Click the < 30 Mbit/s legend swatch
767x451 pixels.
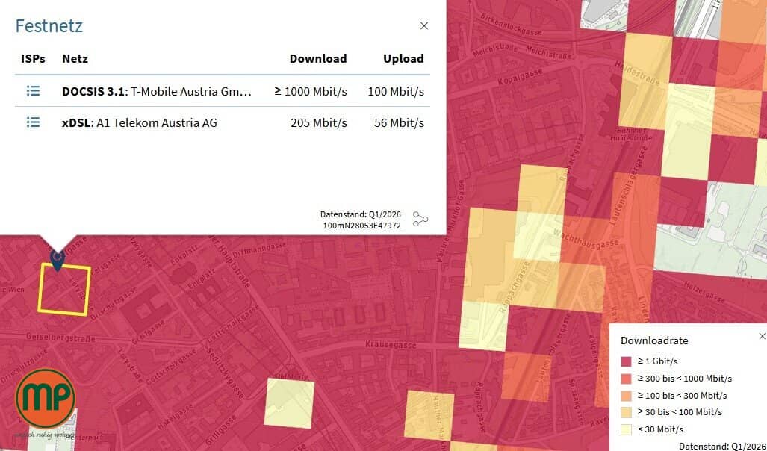[x=626, y=429]
